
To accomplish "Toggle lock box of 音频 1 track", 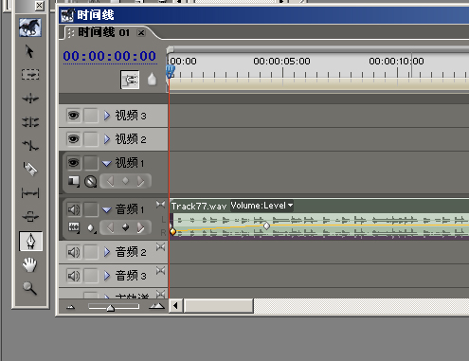I will tap(91, 209).
